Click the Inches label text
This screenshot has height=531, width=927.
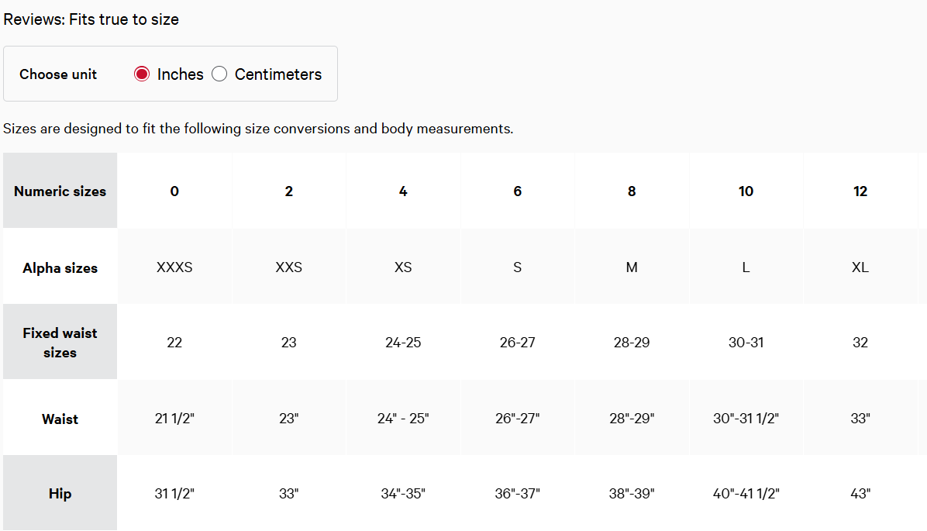(x=181, y=74)
